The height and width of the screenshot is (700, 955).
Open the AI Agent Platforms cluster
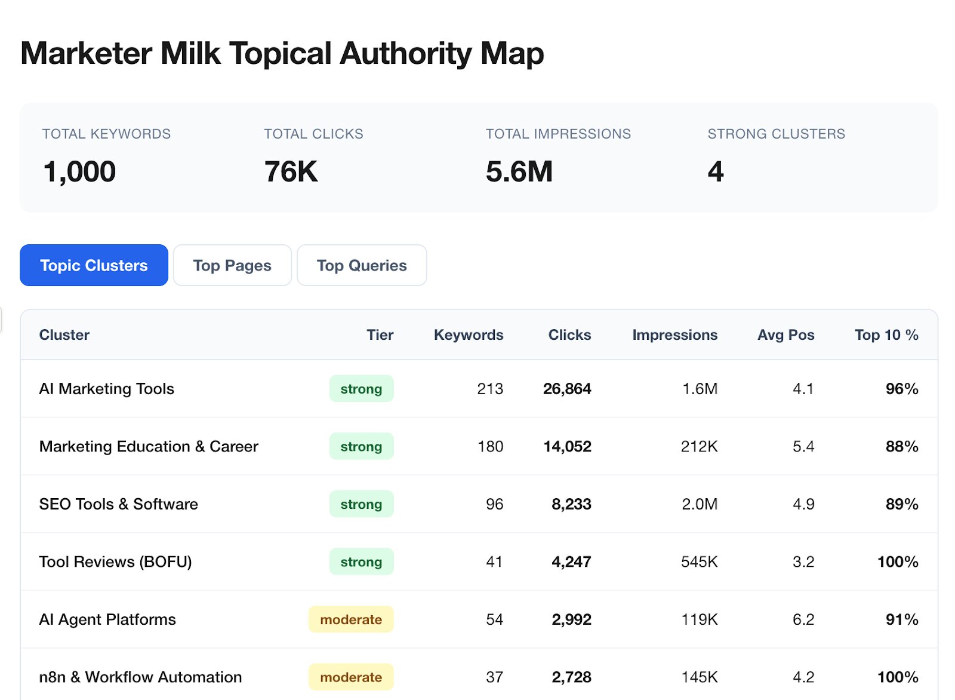107,619
